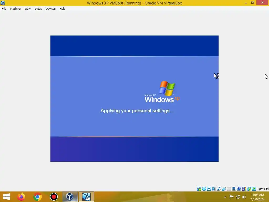The width and height of the screenshot is (269, 202).
Task: Open the File menu
Action: pos(4,9)
